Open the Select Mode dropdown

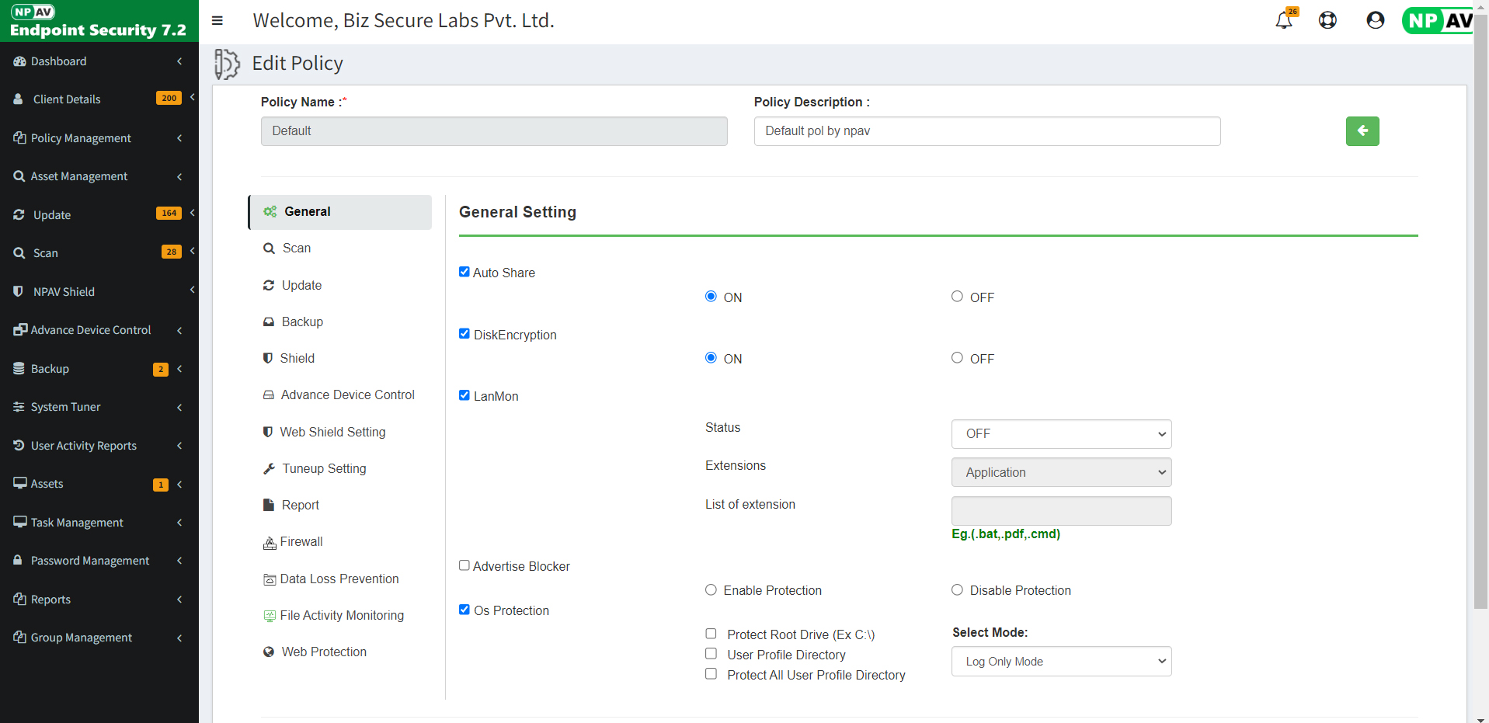(1060, 662)
